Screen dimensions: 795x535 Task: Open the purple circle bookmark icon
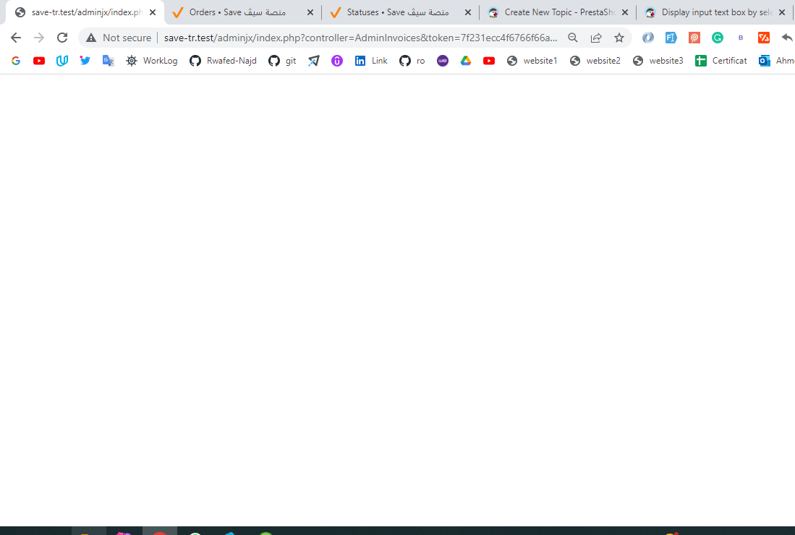point(337,61)
